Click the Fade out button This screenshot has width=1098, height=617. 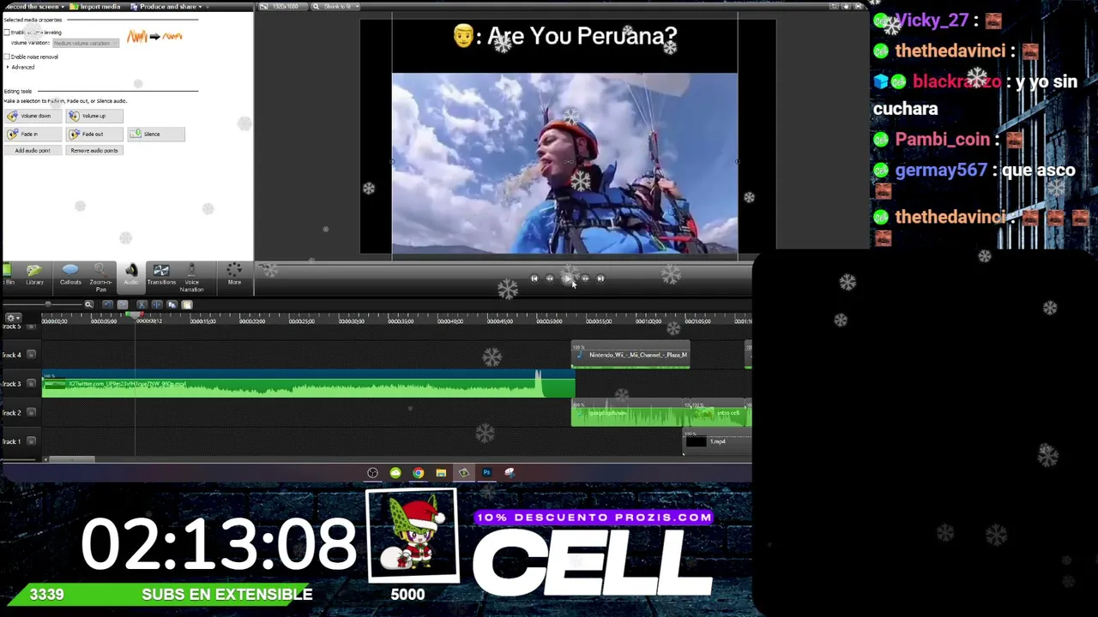(x=94, y=134)
